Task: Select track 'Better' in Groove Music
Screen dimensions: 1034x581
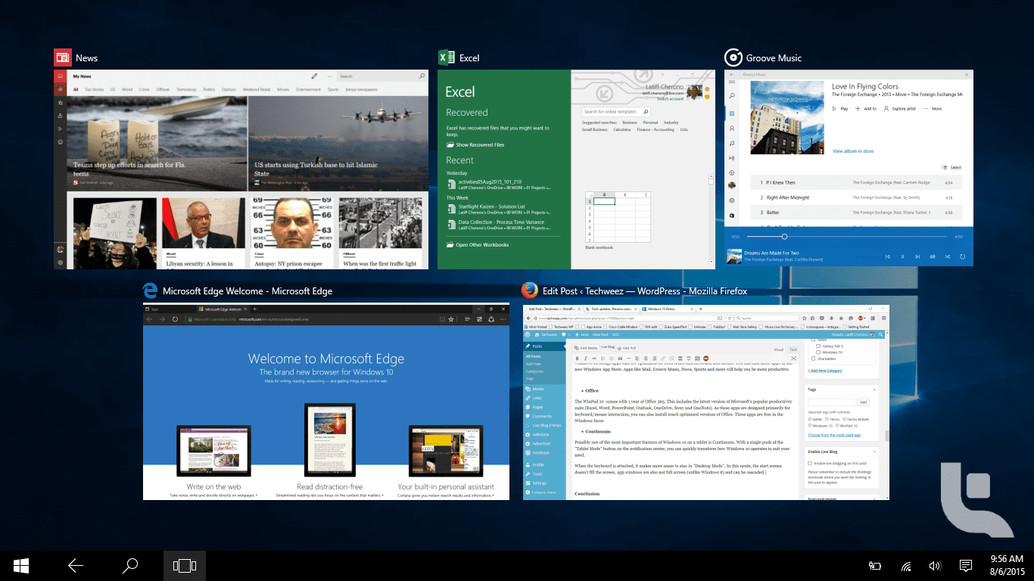Action: tap(857, 213)
